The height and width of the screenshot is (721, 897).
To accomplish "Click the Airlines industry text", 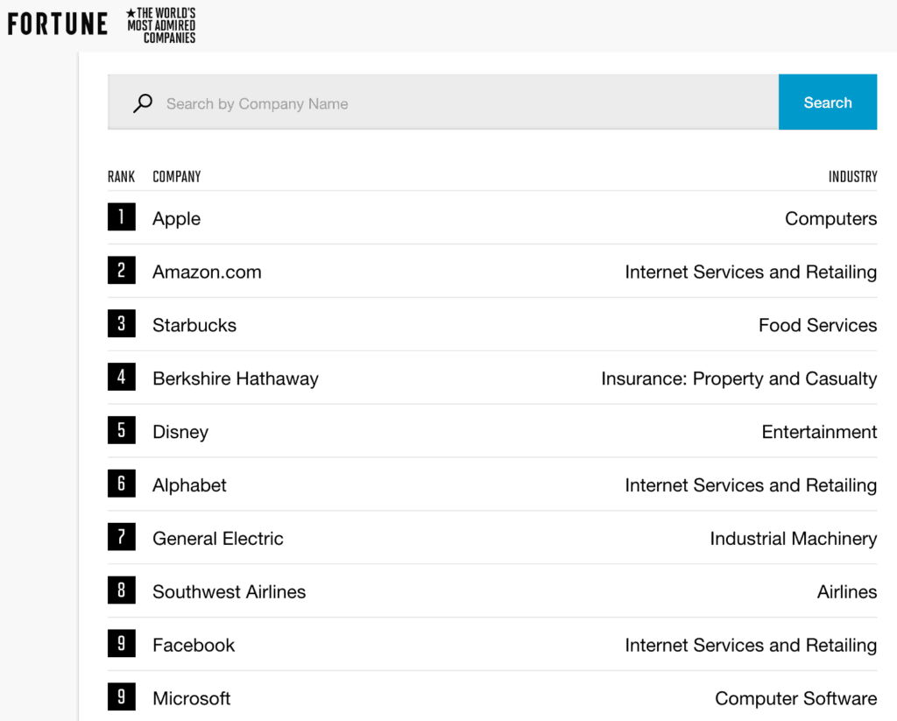I will (847, 591).
